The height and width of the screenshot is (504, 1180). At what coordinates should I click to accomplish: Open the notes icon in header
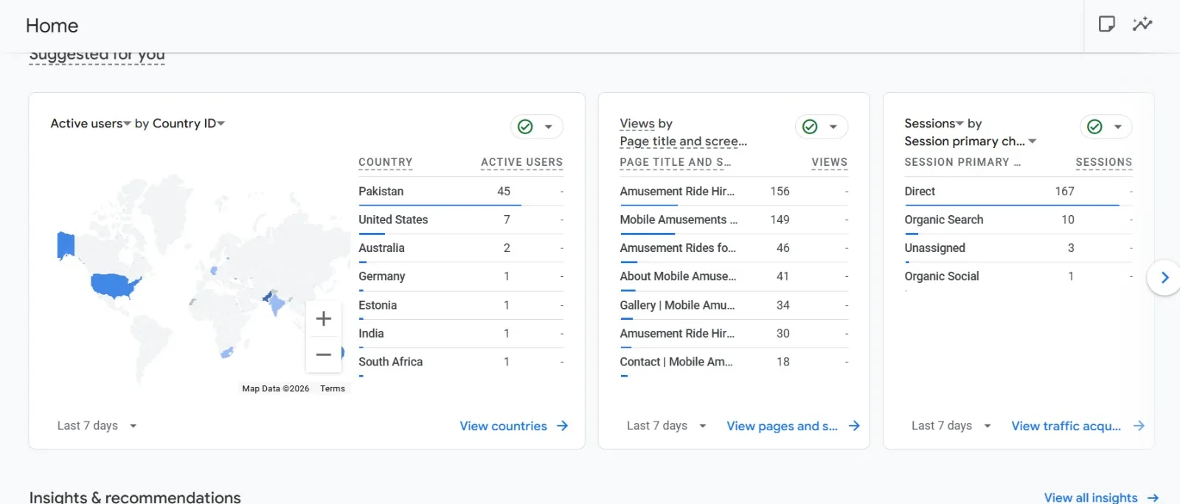click(x=1106, y=24)
